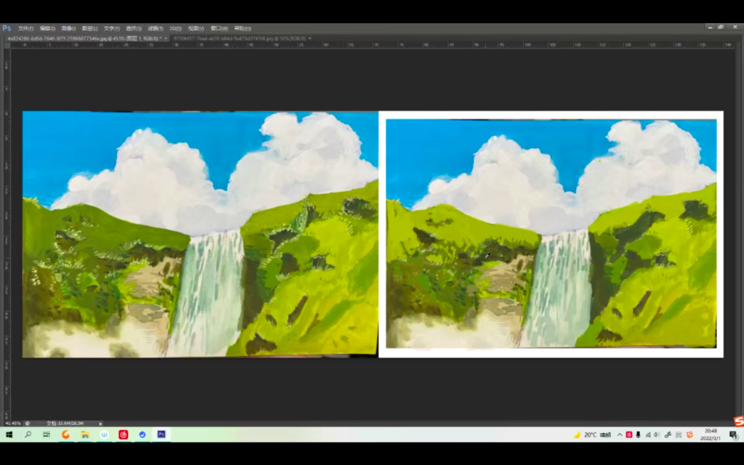Click the orange browser icon in taskbar
The image size is (744, 465).
[65, 434]
